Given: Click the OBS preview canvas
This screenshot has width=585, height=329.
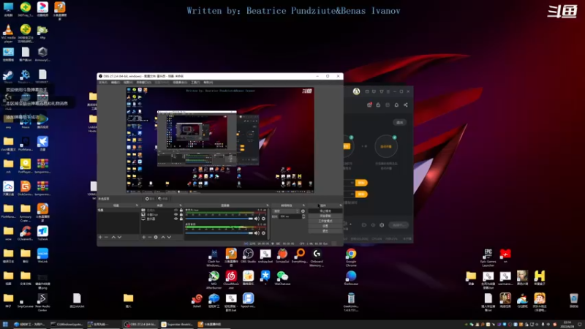Looking at the screenshot, I should point(220,140).
